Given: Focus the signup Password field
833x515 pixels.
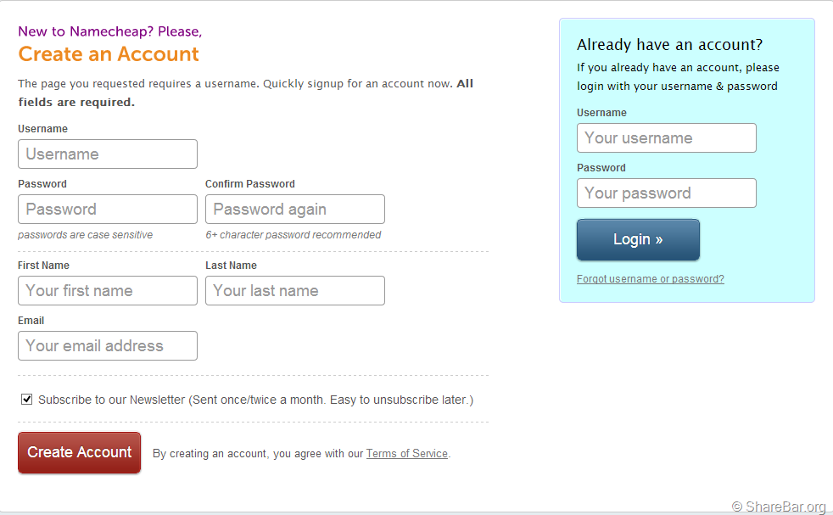Looking at the screenshot, I should click(x=108, y=210).
